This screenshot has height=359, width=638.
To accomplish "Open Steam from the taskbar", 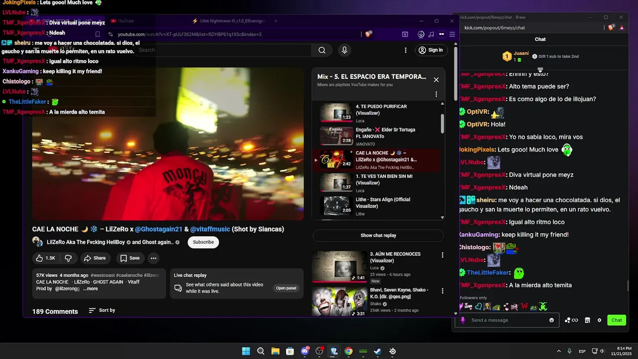I will 378,351.
